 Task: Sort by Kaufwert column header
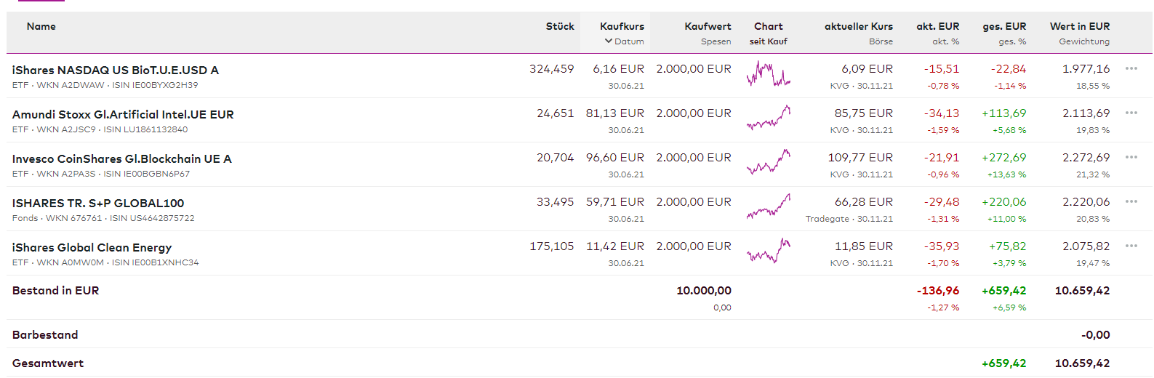(708, 27)
